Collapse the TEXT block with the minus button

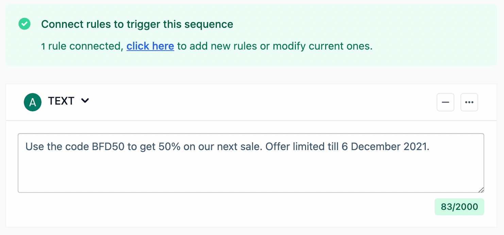(x=445, y=102)
